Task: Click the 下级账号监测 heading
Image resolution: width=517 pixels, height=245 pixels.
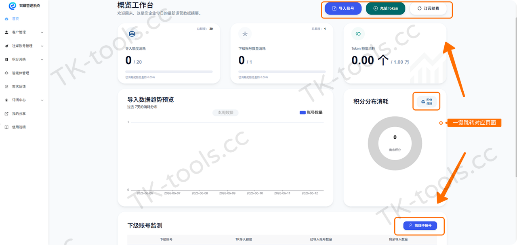Action: click(145, 226)
